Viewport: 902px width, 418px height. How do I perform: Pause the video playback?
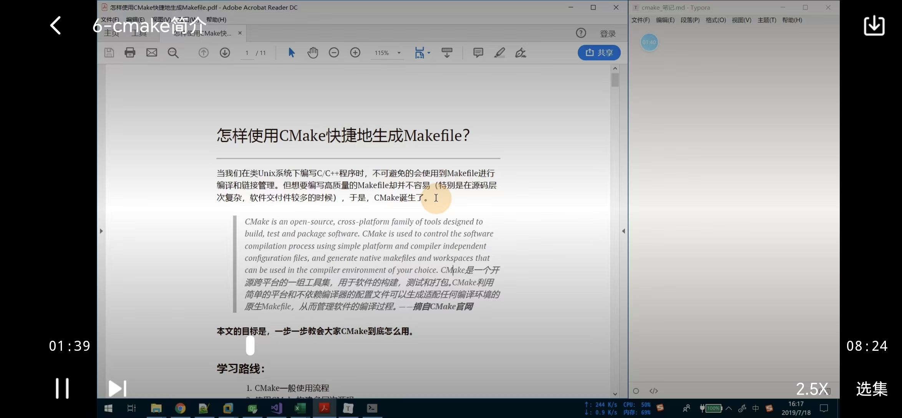click(62, 388)
